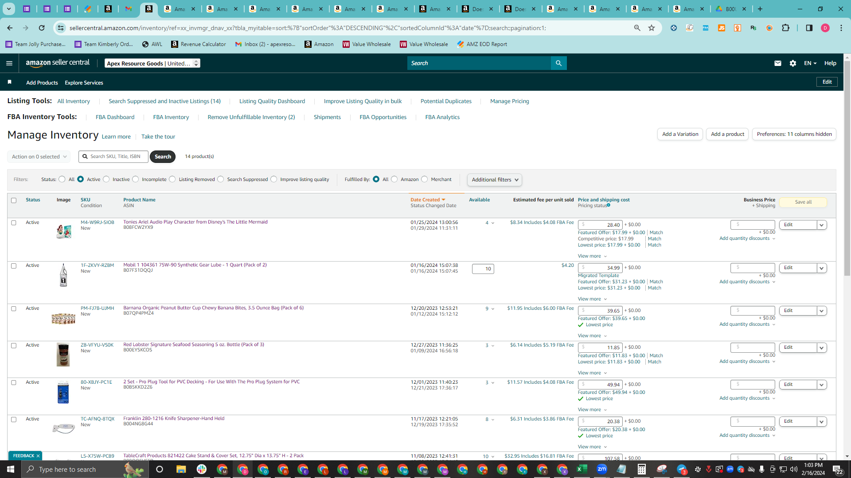This screenshot has height=478, width=851.
Task: Open the AMZ EOD Report bookmark
Action: (482, 44)
